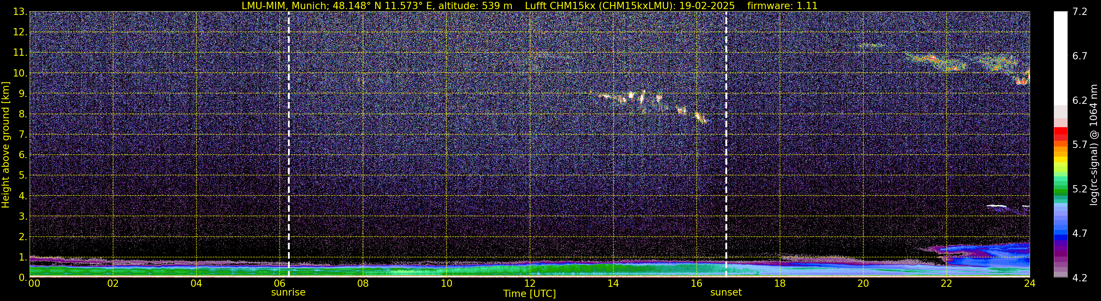Click the colorbar tick label 4.2

click(x=1080, y=278)
